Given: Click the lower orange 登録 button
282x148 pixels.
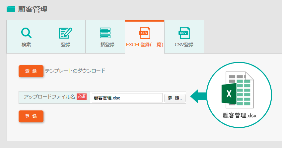Looking at the screenshot, I should point(31,116).
